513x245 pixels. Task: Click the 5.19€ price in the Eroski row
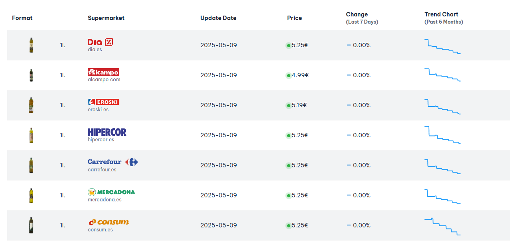tap(299, 105)
